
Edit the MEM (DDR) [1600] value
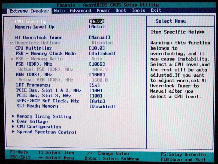tap(97, 75)
